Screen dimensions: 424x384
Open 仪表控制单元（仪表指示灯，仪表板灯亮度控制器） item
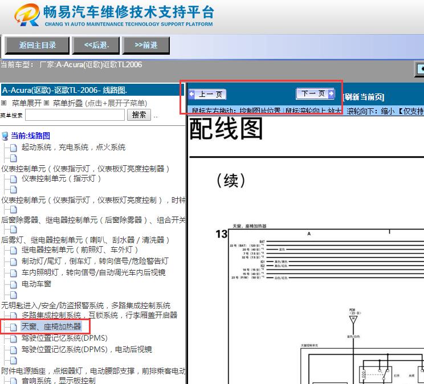pyautogui.click(x=85, y=169)
